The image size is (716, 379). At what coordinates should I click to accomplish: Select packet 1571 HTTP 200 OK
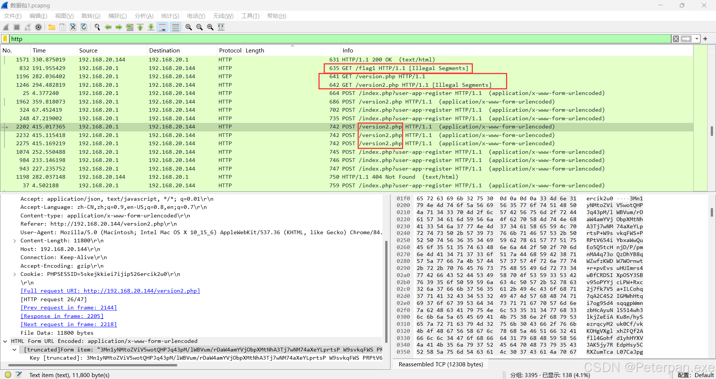coord(347,60)
